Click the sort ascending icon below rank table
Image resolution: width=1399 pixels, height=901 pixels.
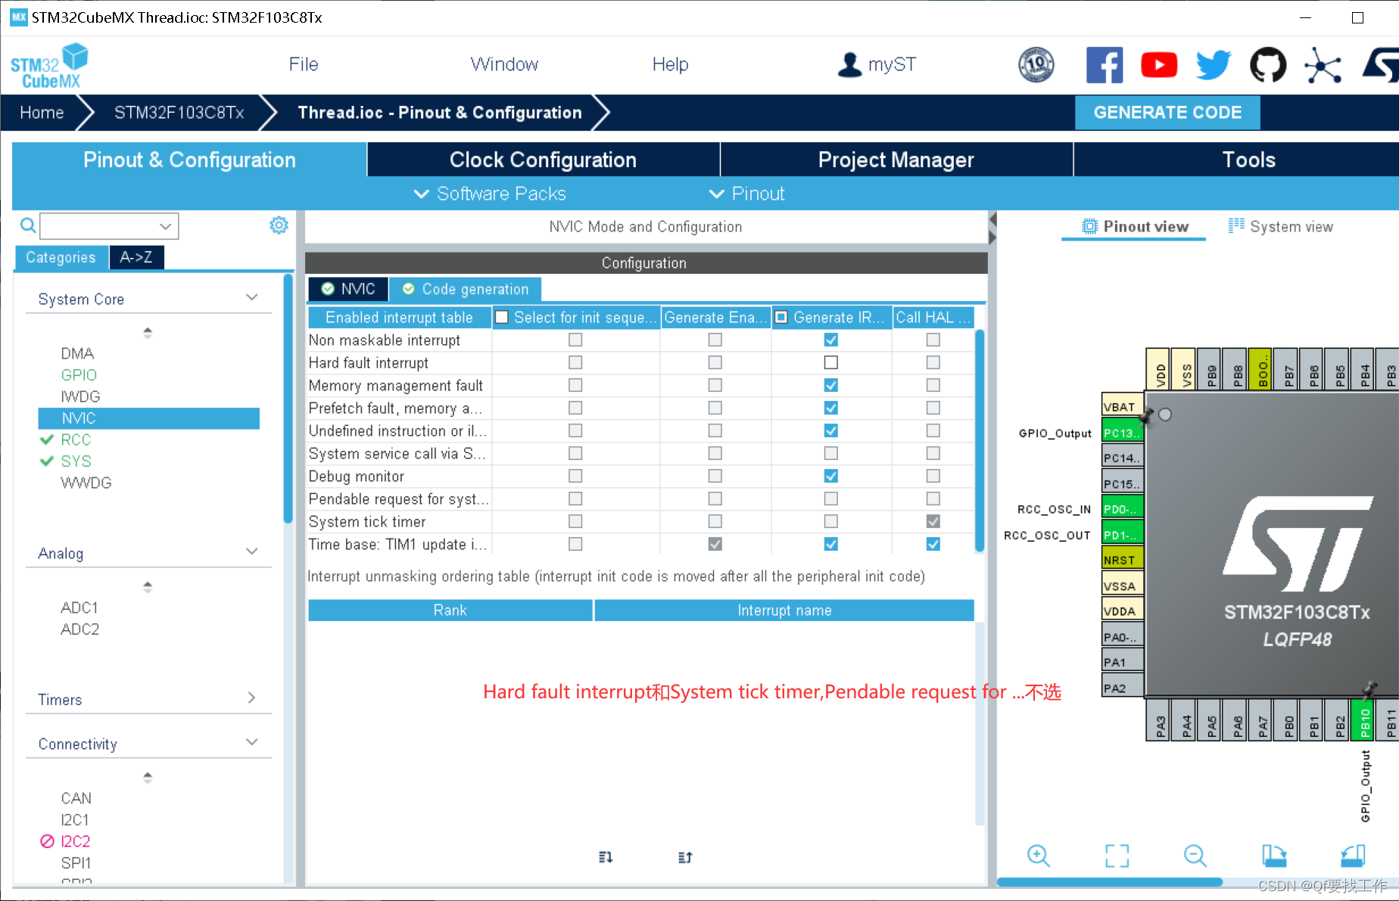click(685, 857)
